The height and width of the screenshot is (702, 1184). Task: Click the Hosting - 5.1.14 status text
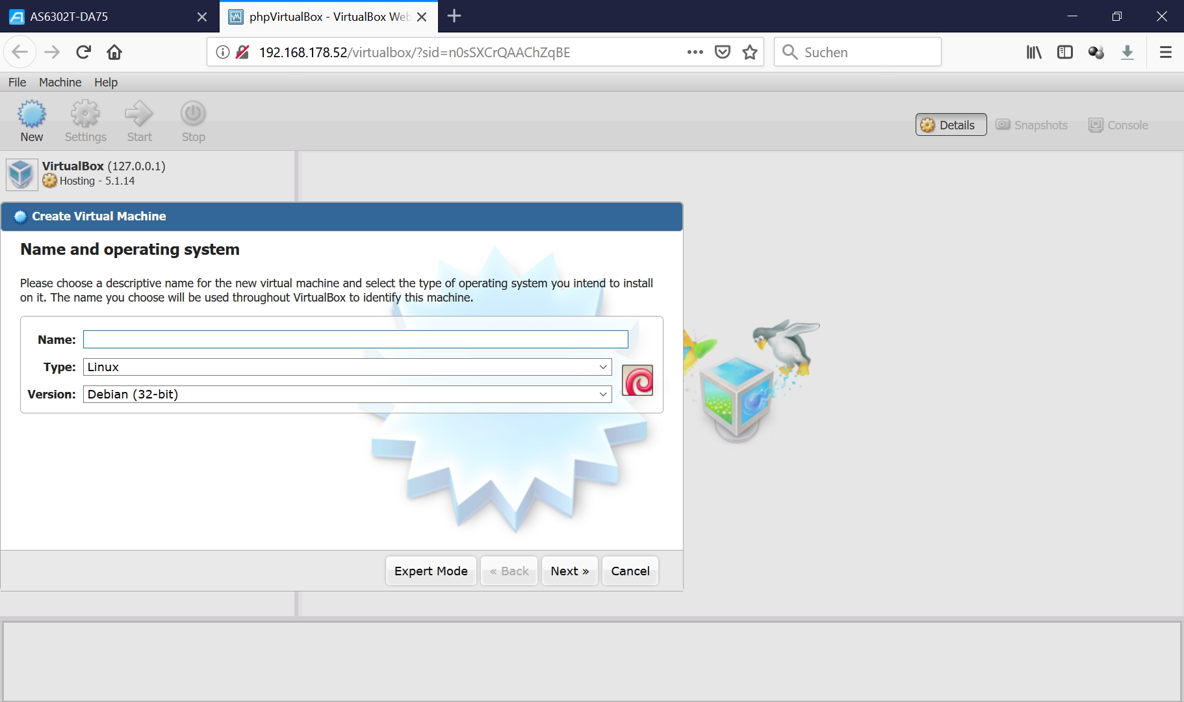pos(97,181)
